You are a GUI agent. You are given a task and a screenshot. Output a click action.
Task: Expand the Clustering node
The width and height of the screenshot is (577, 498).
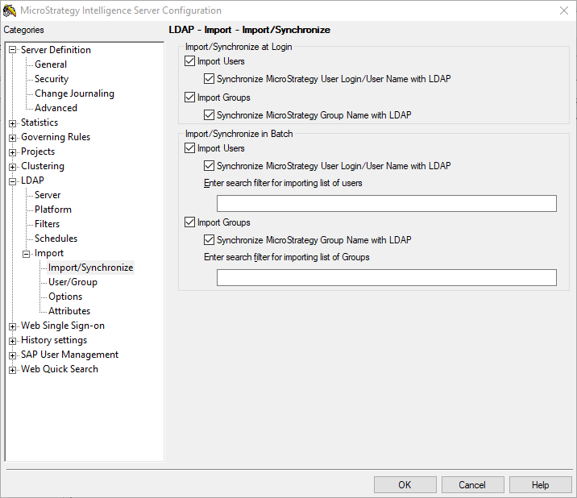(13, 167)
